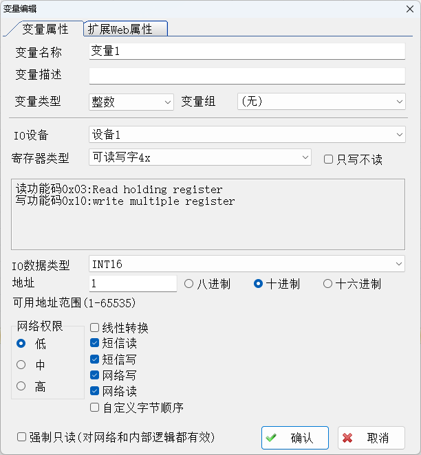The image size is (421, 455).
Task: Select the 变量属性 tab
Action: coord(45,29)
